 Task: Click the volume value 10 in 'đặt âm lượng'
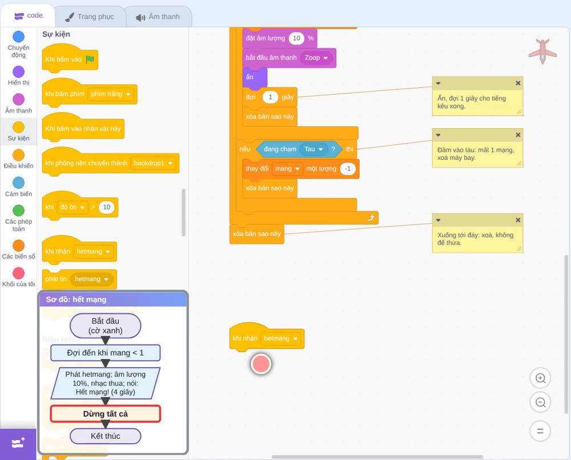296,38
